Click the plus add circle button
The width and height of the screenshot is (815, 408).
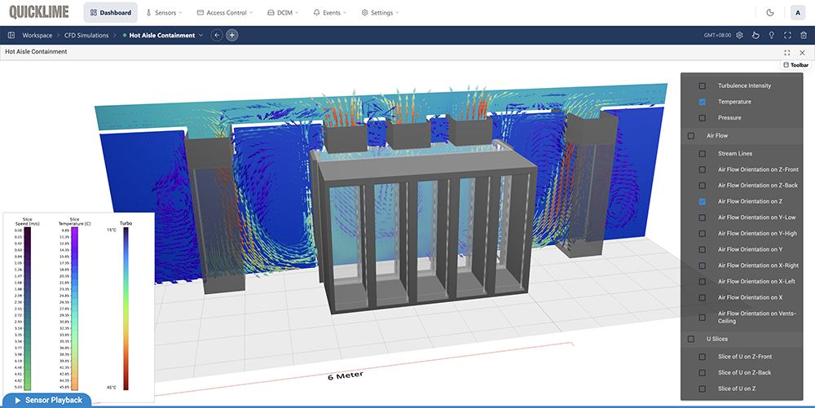tap(232, 35)
